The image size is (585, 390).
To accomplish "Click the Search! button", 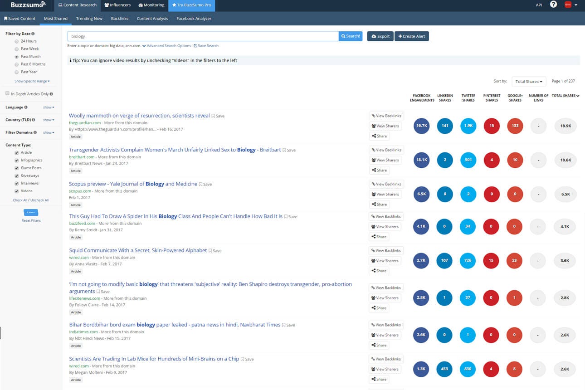I will click(351, 36).
